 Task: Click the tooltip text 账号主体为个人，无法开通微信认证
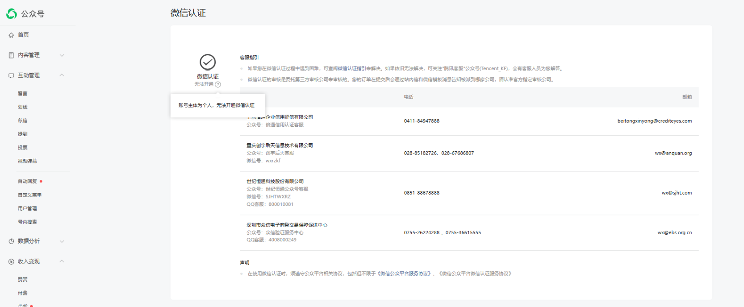click(x=217, y=105)
